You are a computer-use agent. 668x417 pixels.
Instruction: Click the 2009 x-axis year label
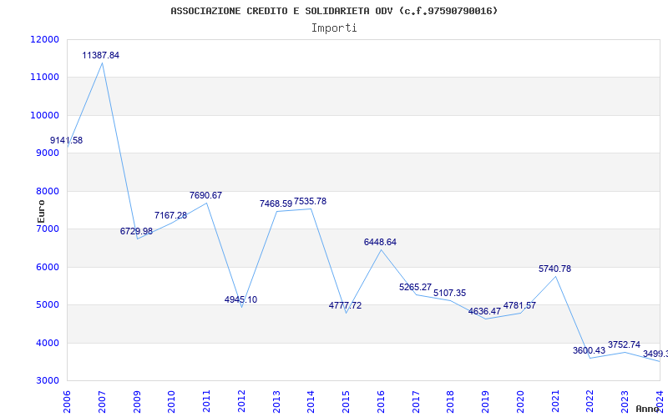137,402
